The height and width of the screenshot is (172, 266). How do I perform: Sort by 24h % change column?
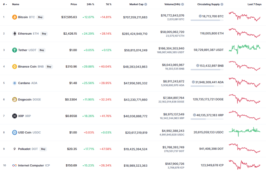[90, 4]
